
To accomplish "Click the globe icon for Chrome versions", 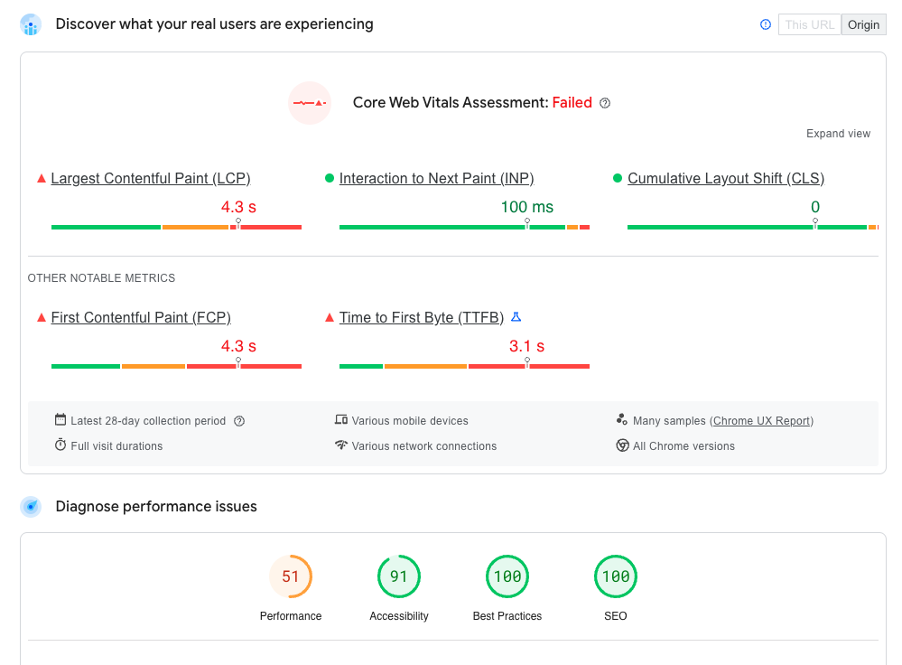I will tap(623, 445).
